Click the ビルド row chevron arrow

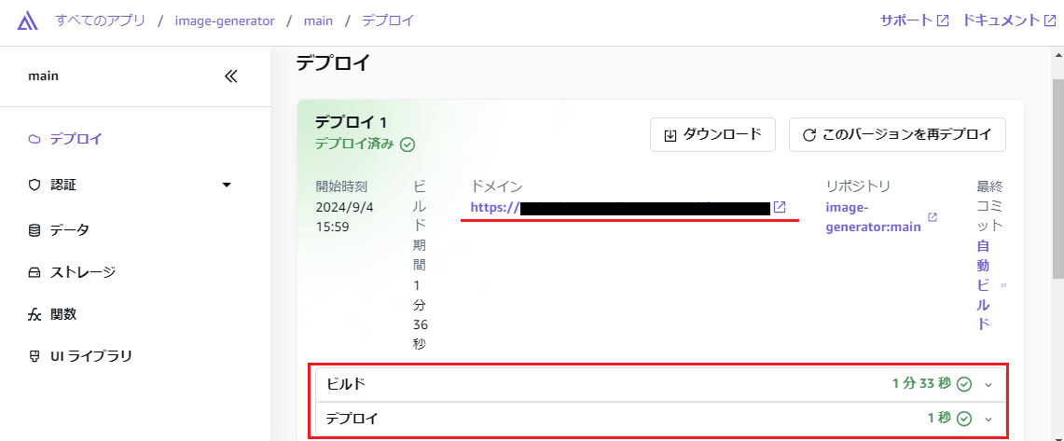coord(988,385)
